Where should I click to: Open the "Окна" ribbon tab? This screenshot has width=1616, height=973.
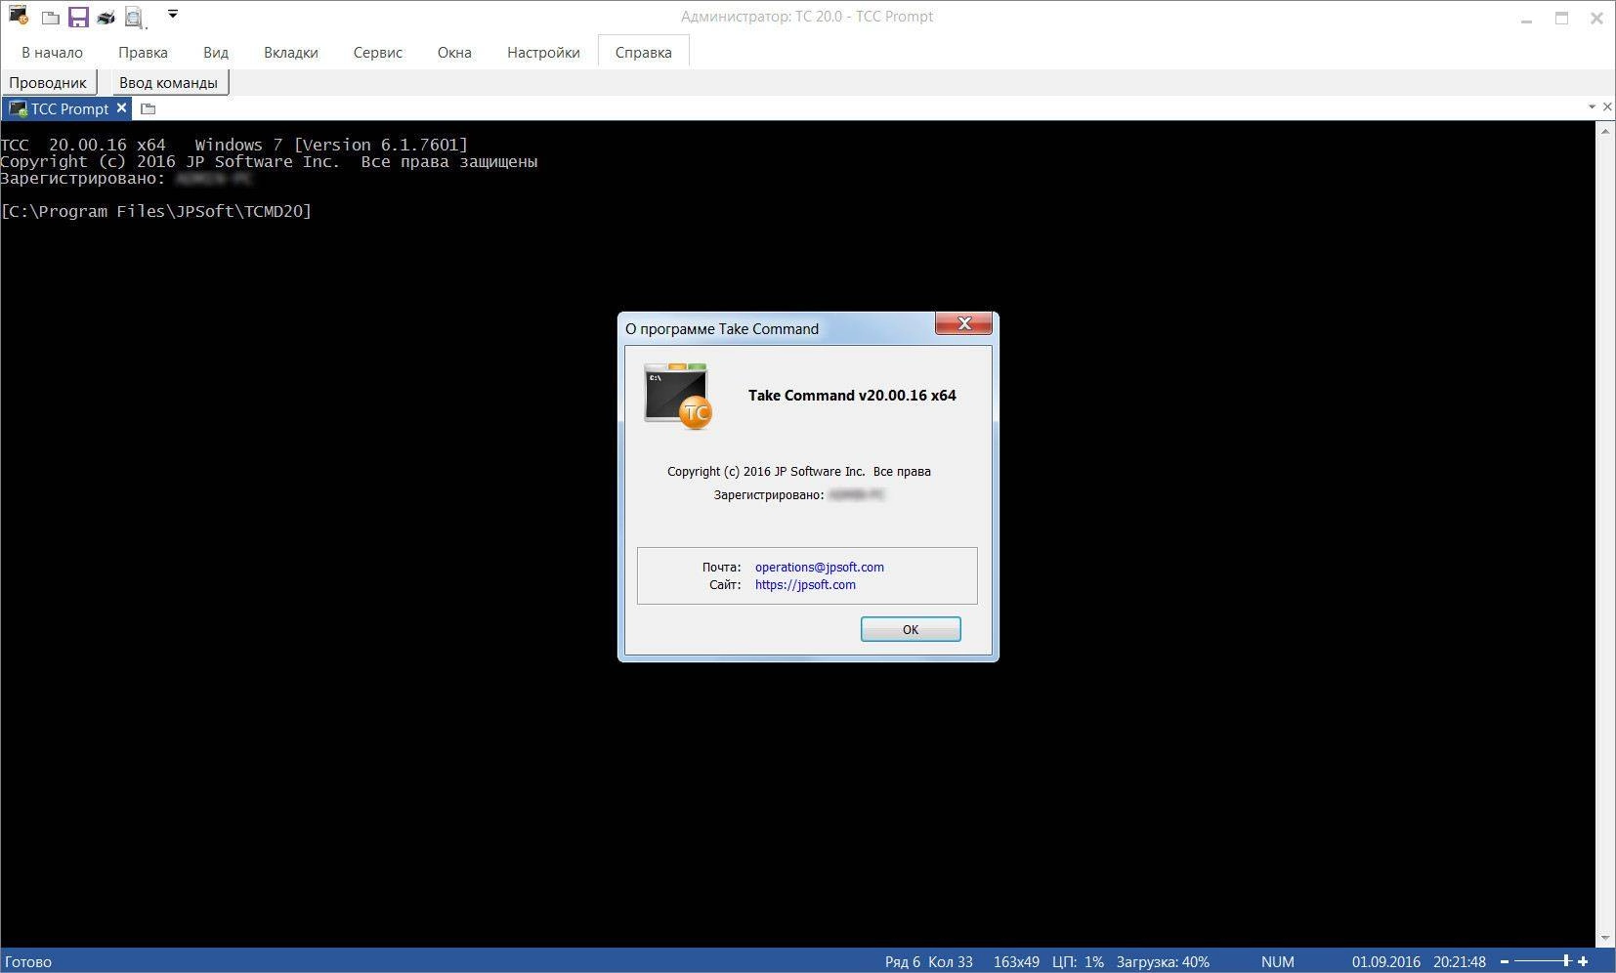[454, 52]
